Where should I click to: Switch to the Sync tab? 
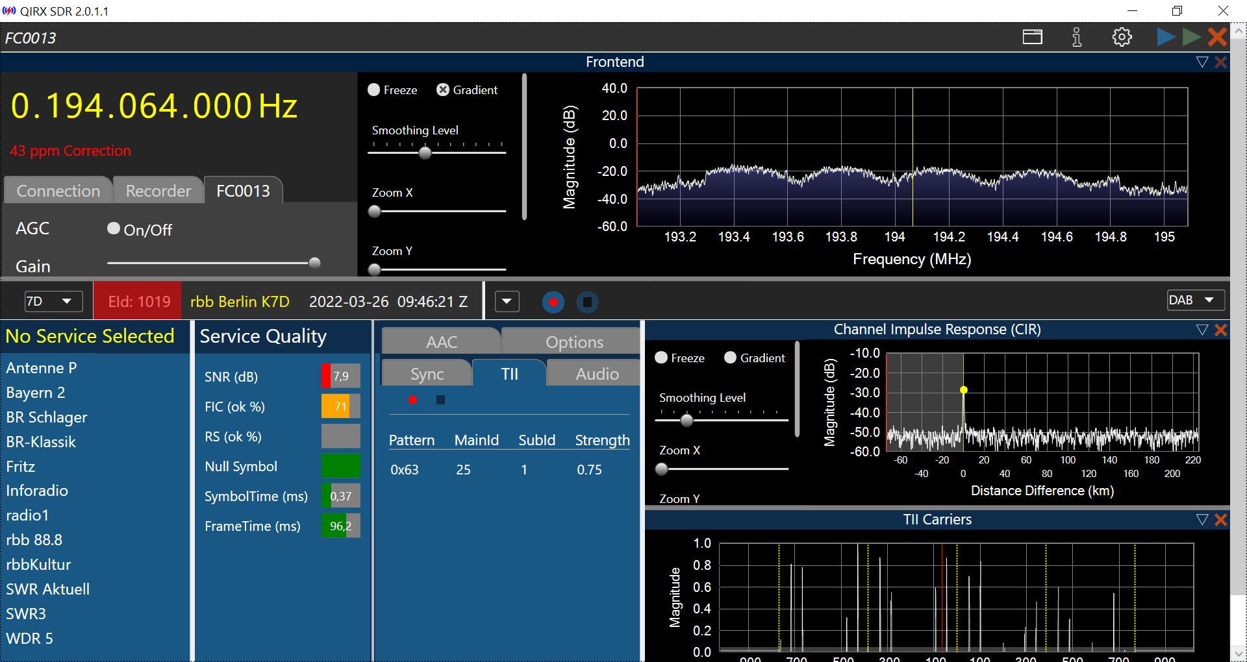(427, 374)
